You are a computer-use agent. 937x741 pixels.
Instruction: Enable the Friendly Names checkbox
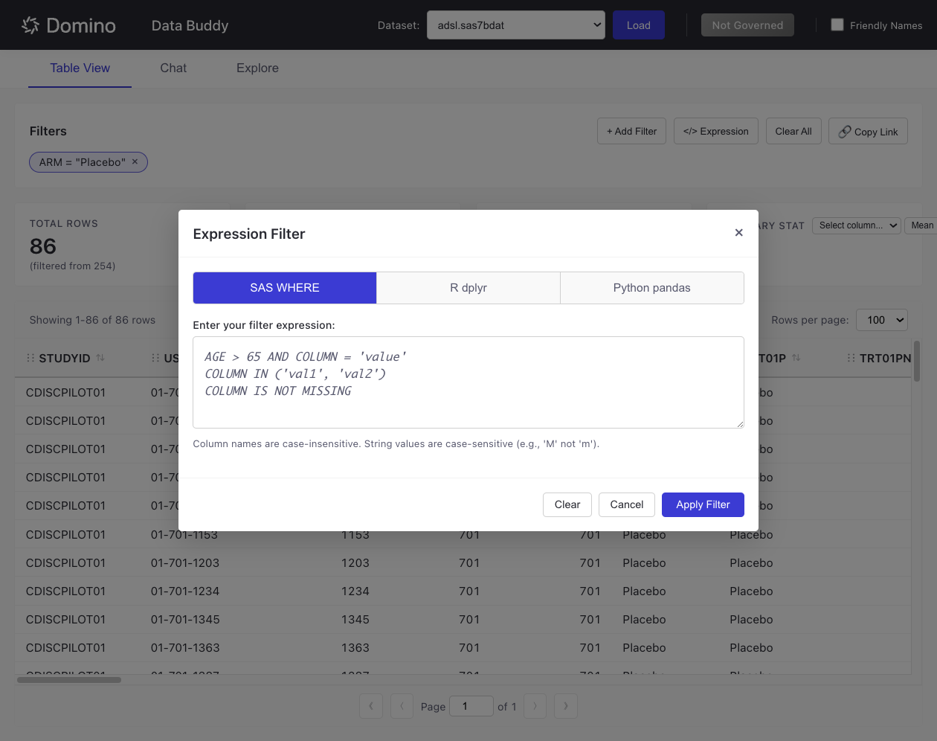tap(837, 25)
